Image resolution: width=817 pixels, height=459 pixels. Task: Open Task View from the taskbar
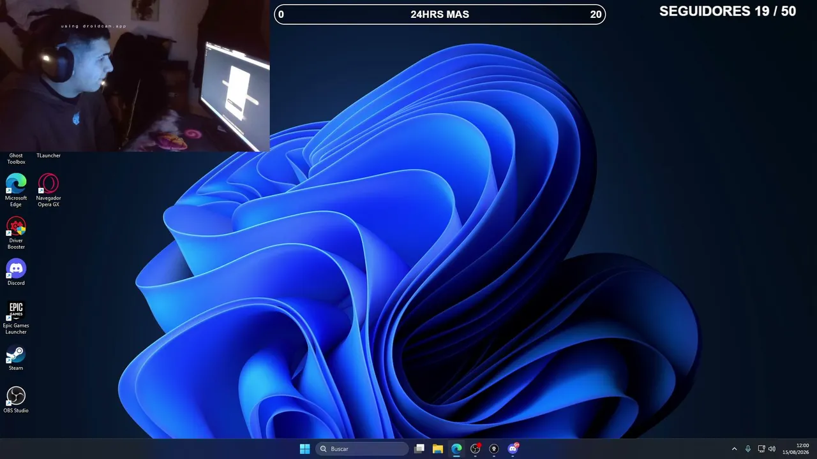[x=419, y=449]
